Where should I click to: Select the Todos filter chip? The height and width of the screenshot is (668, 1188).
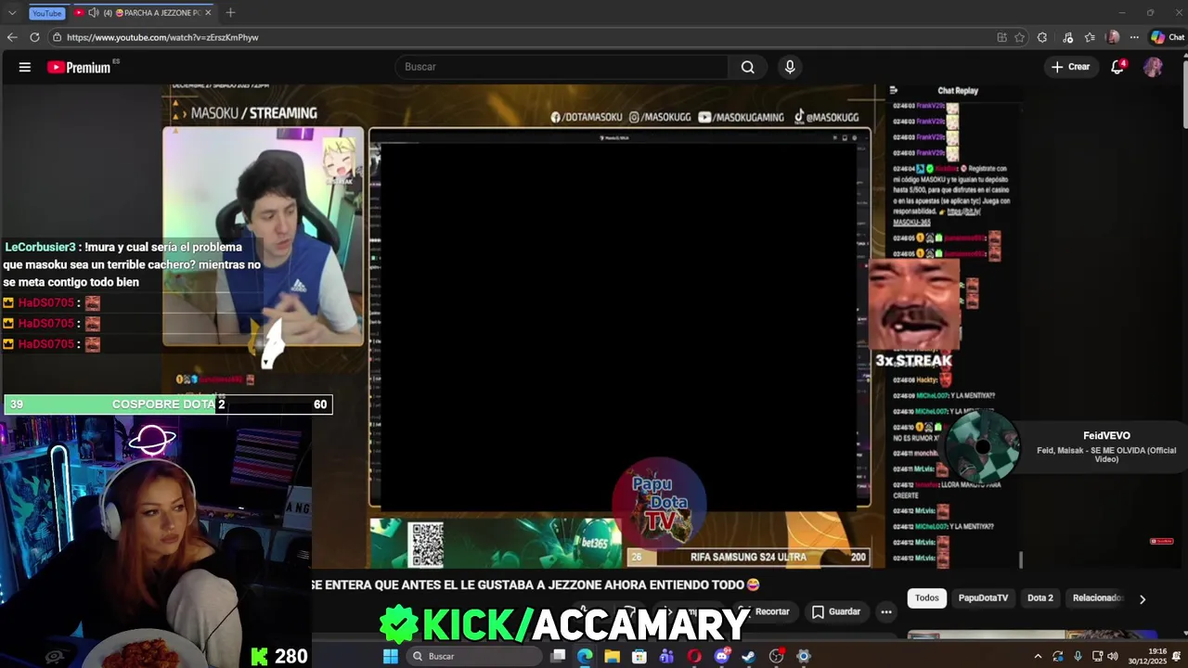click(x=927, y=597)
